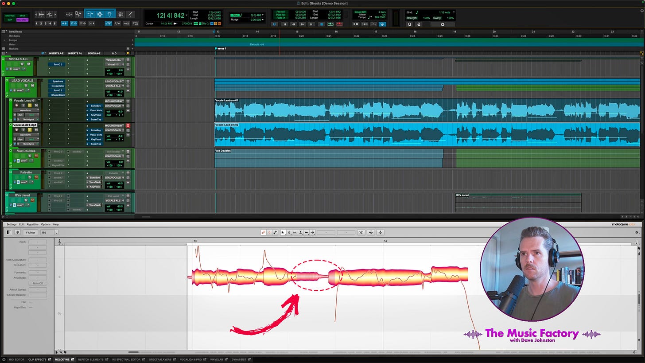This screenshot has width=645, height=363.
Task: Click Melodyne pitch correction macro icon
Action: tap(361, 232)
